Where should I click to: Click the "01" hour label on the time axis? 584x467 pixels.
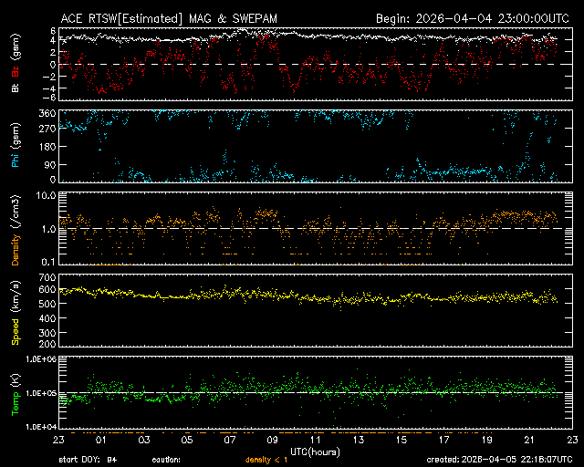tap(101, 440)
